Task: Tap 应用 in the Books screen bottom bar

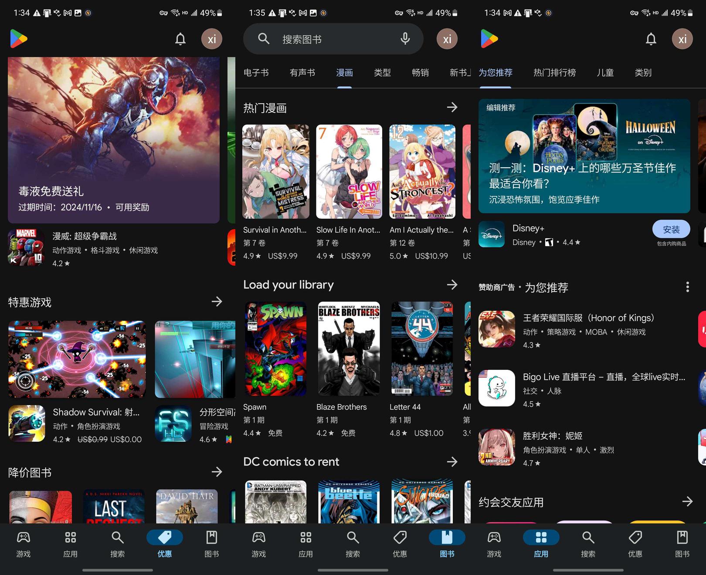Action: point(306,544)
